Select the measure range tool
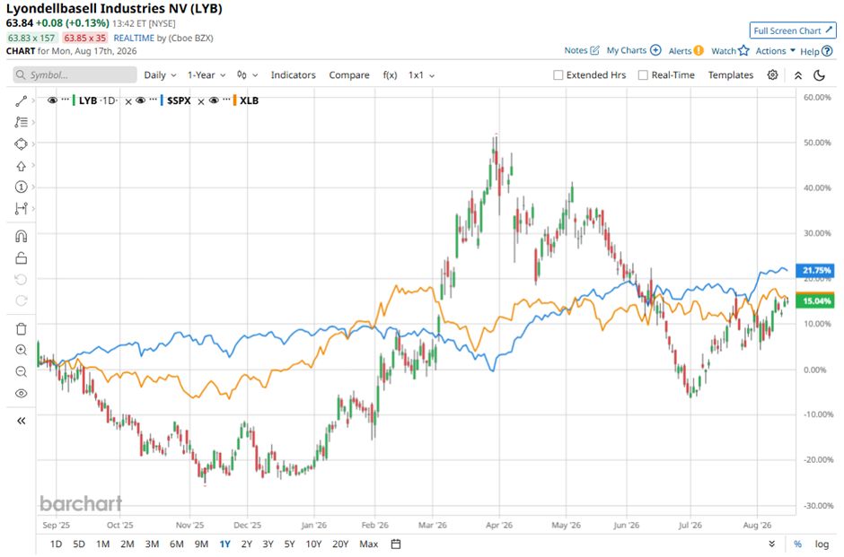The width and height of the screenshot is (844, 557). coord(21,209)
